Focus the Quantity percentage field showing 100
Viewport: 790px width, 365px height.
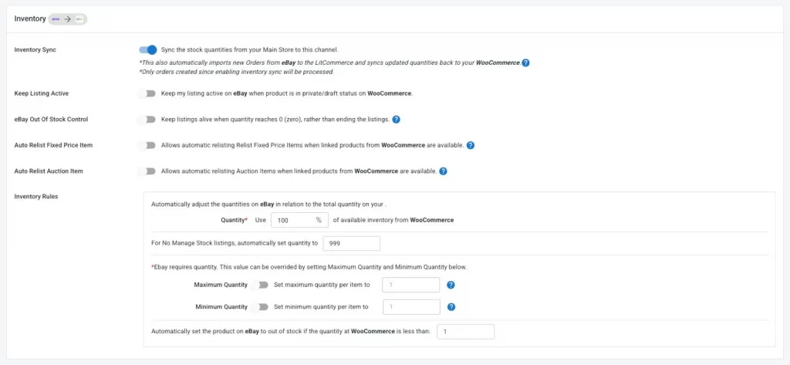[x=299, y=220]
